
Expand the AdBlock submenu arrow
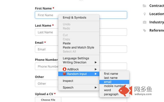point(96,69)
